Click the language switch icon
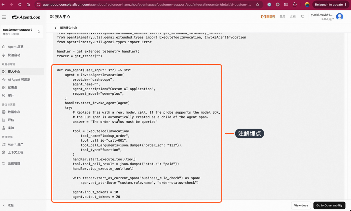 (x=302, y=17)
